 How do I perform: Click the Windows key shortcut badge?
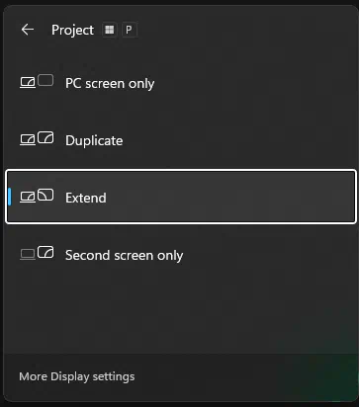coord(110,30)
